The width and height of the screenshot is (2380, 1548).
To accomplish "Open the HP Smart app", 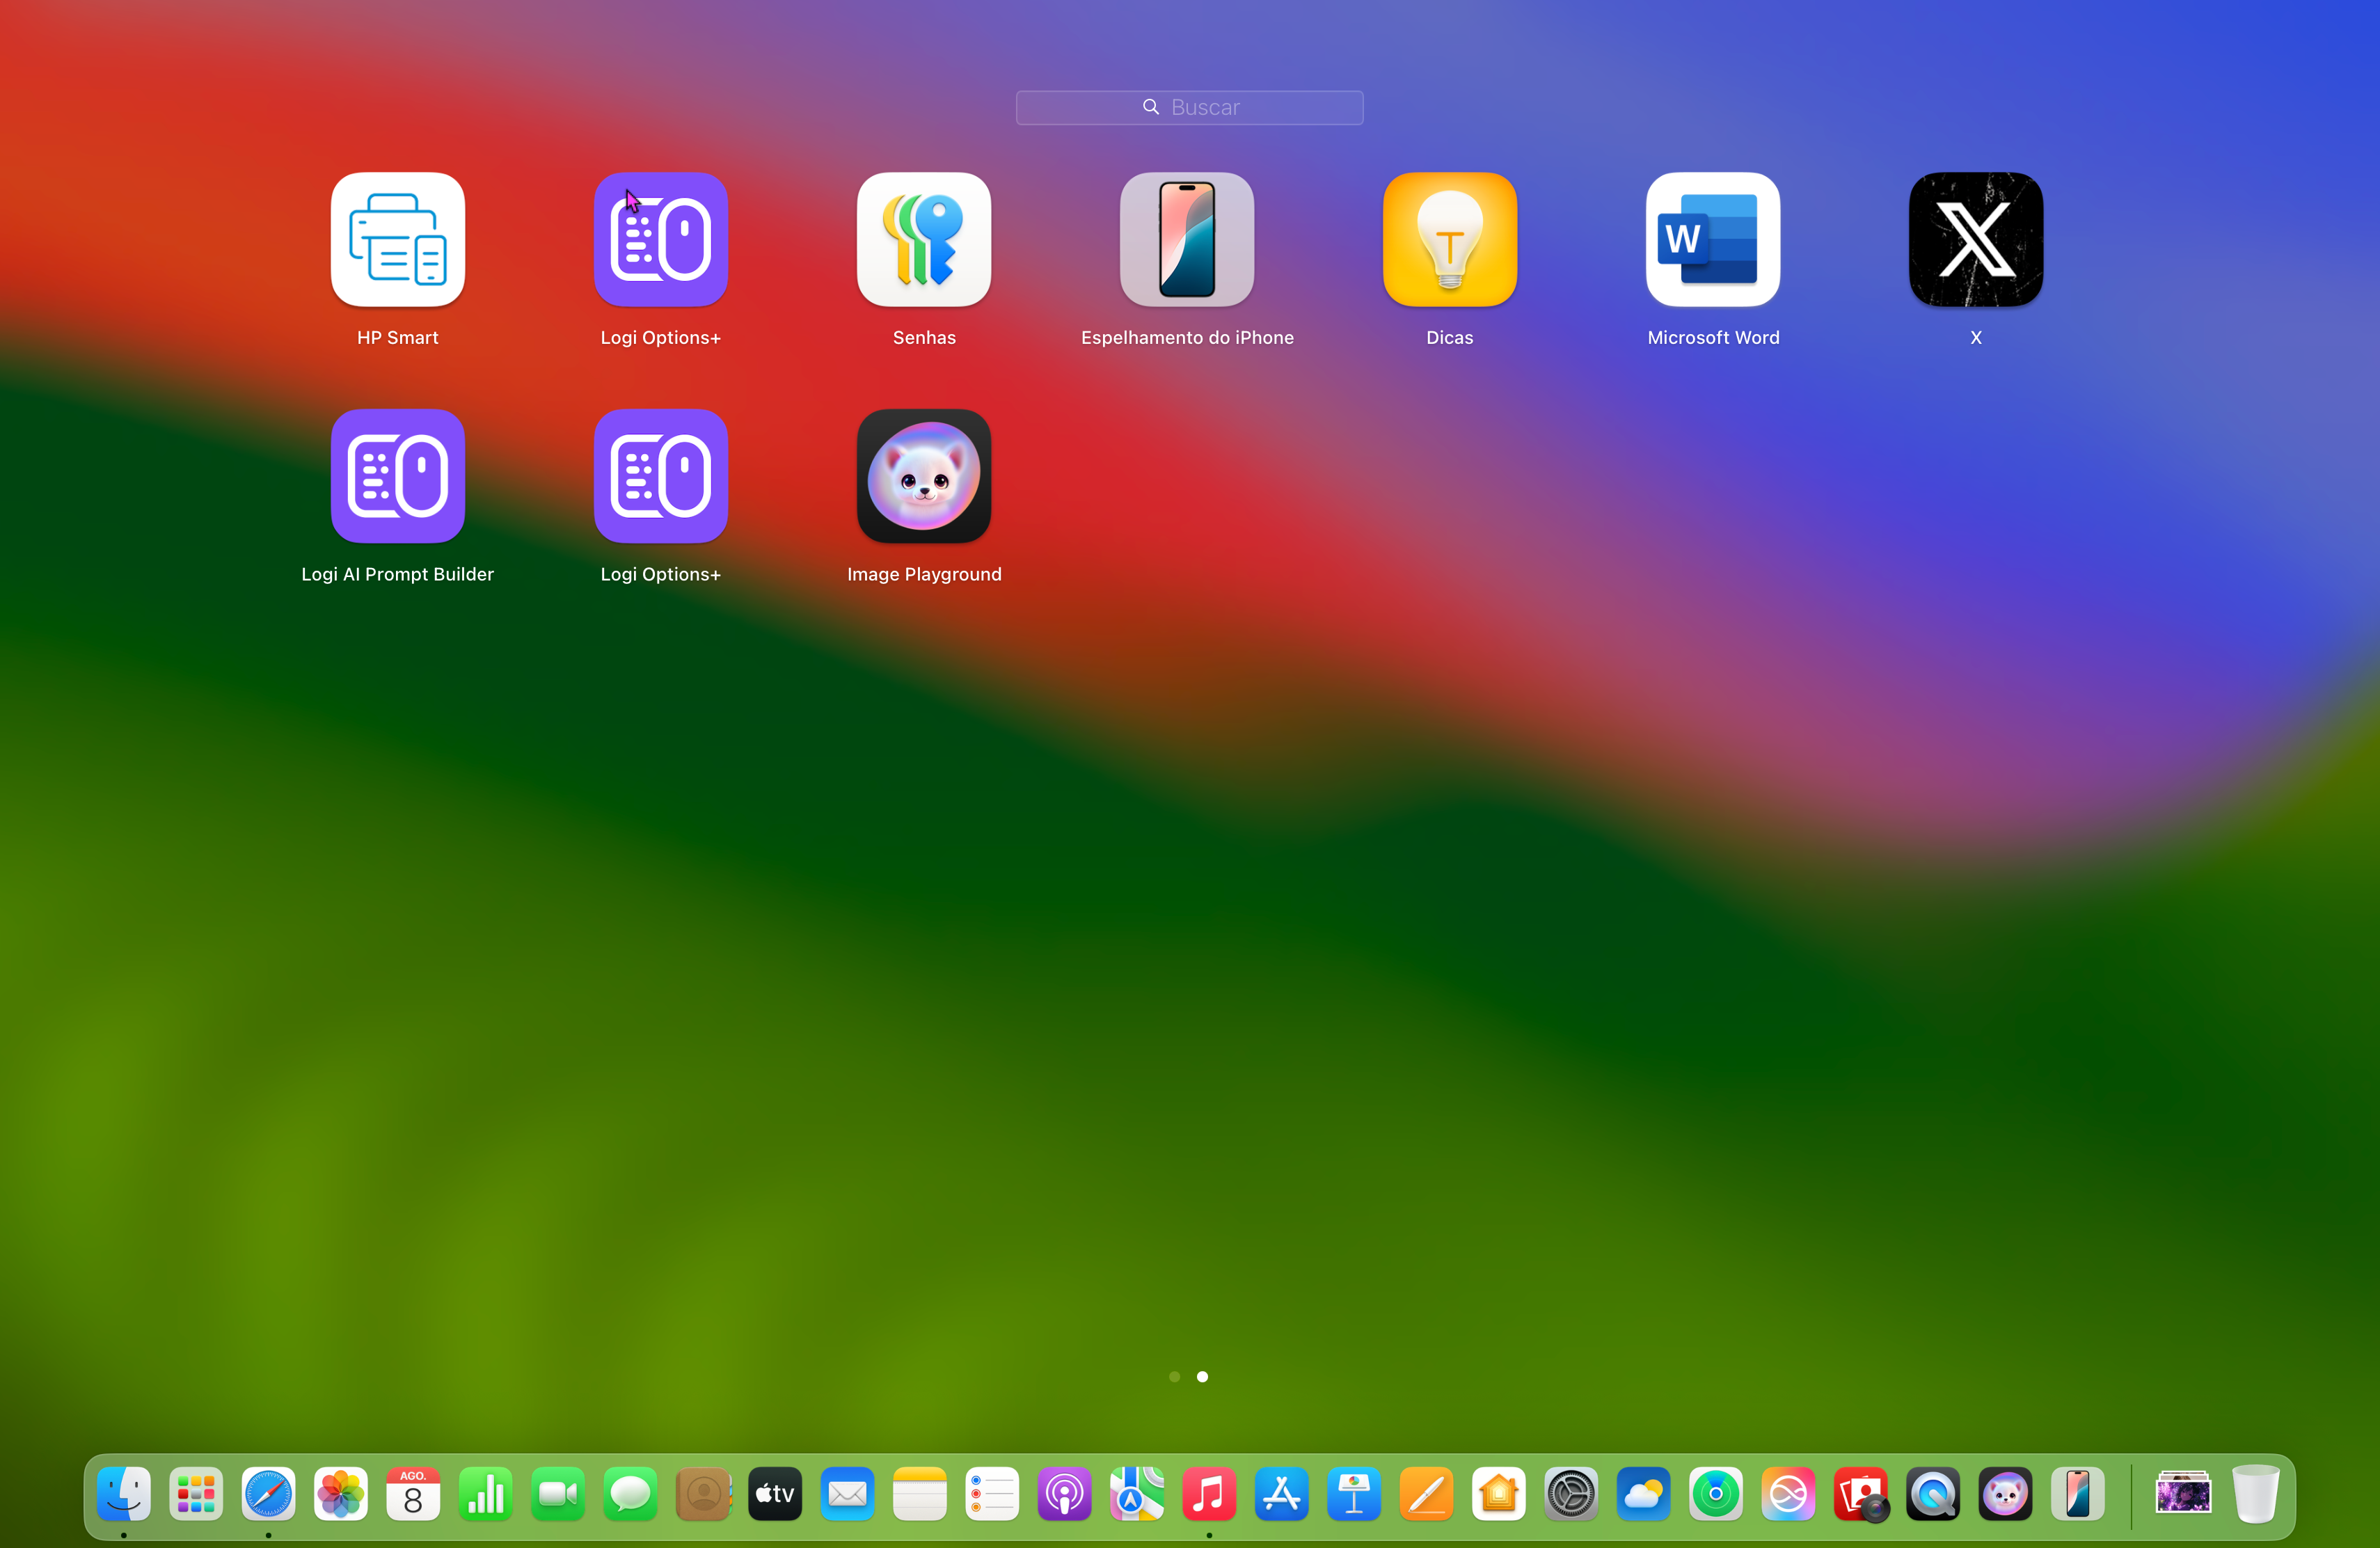I will [397, 240].
